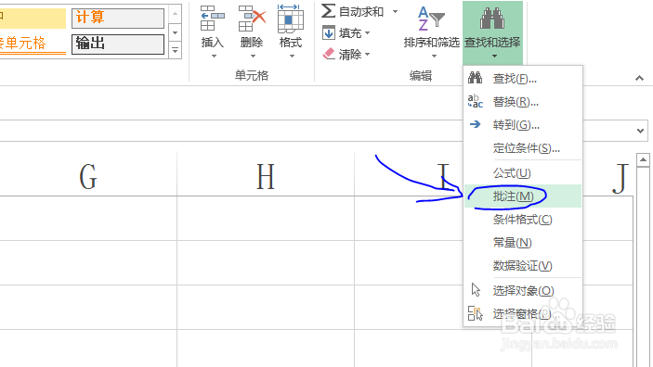
Task: Select 数据验证(V) in the menu
Action: 523,266
